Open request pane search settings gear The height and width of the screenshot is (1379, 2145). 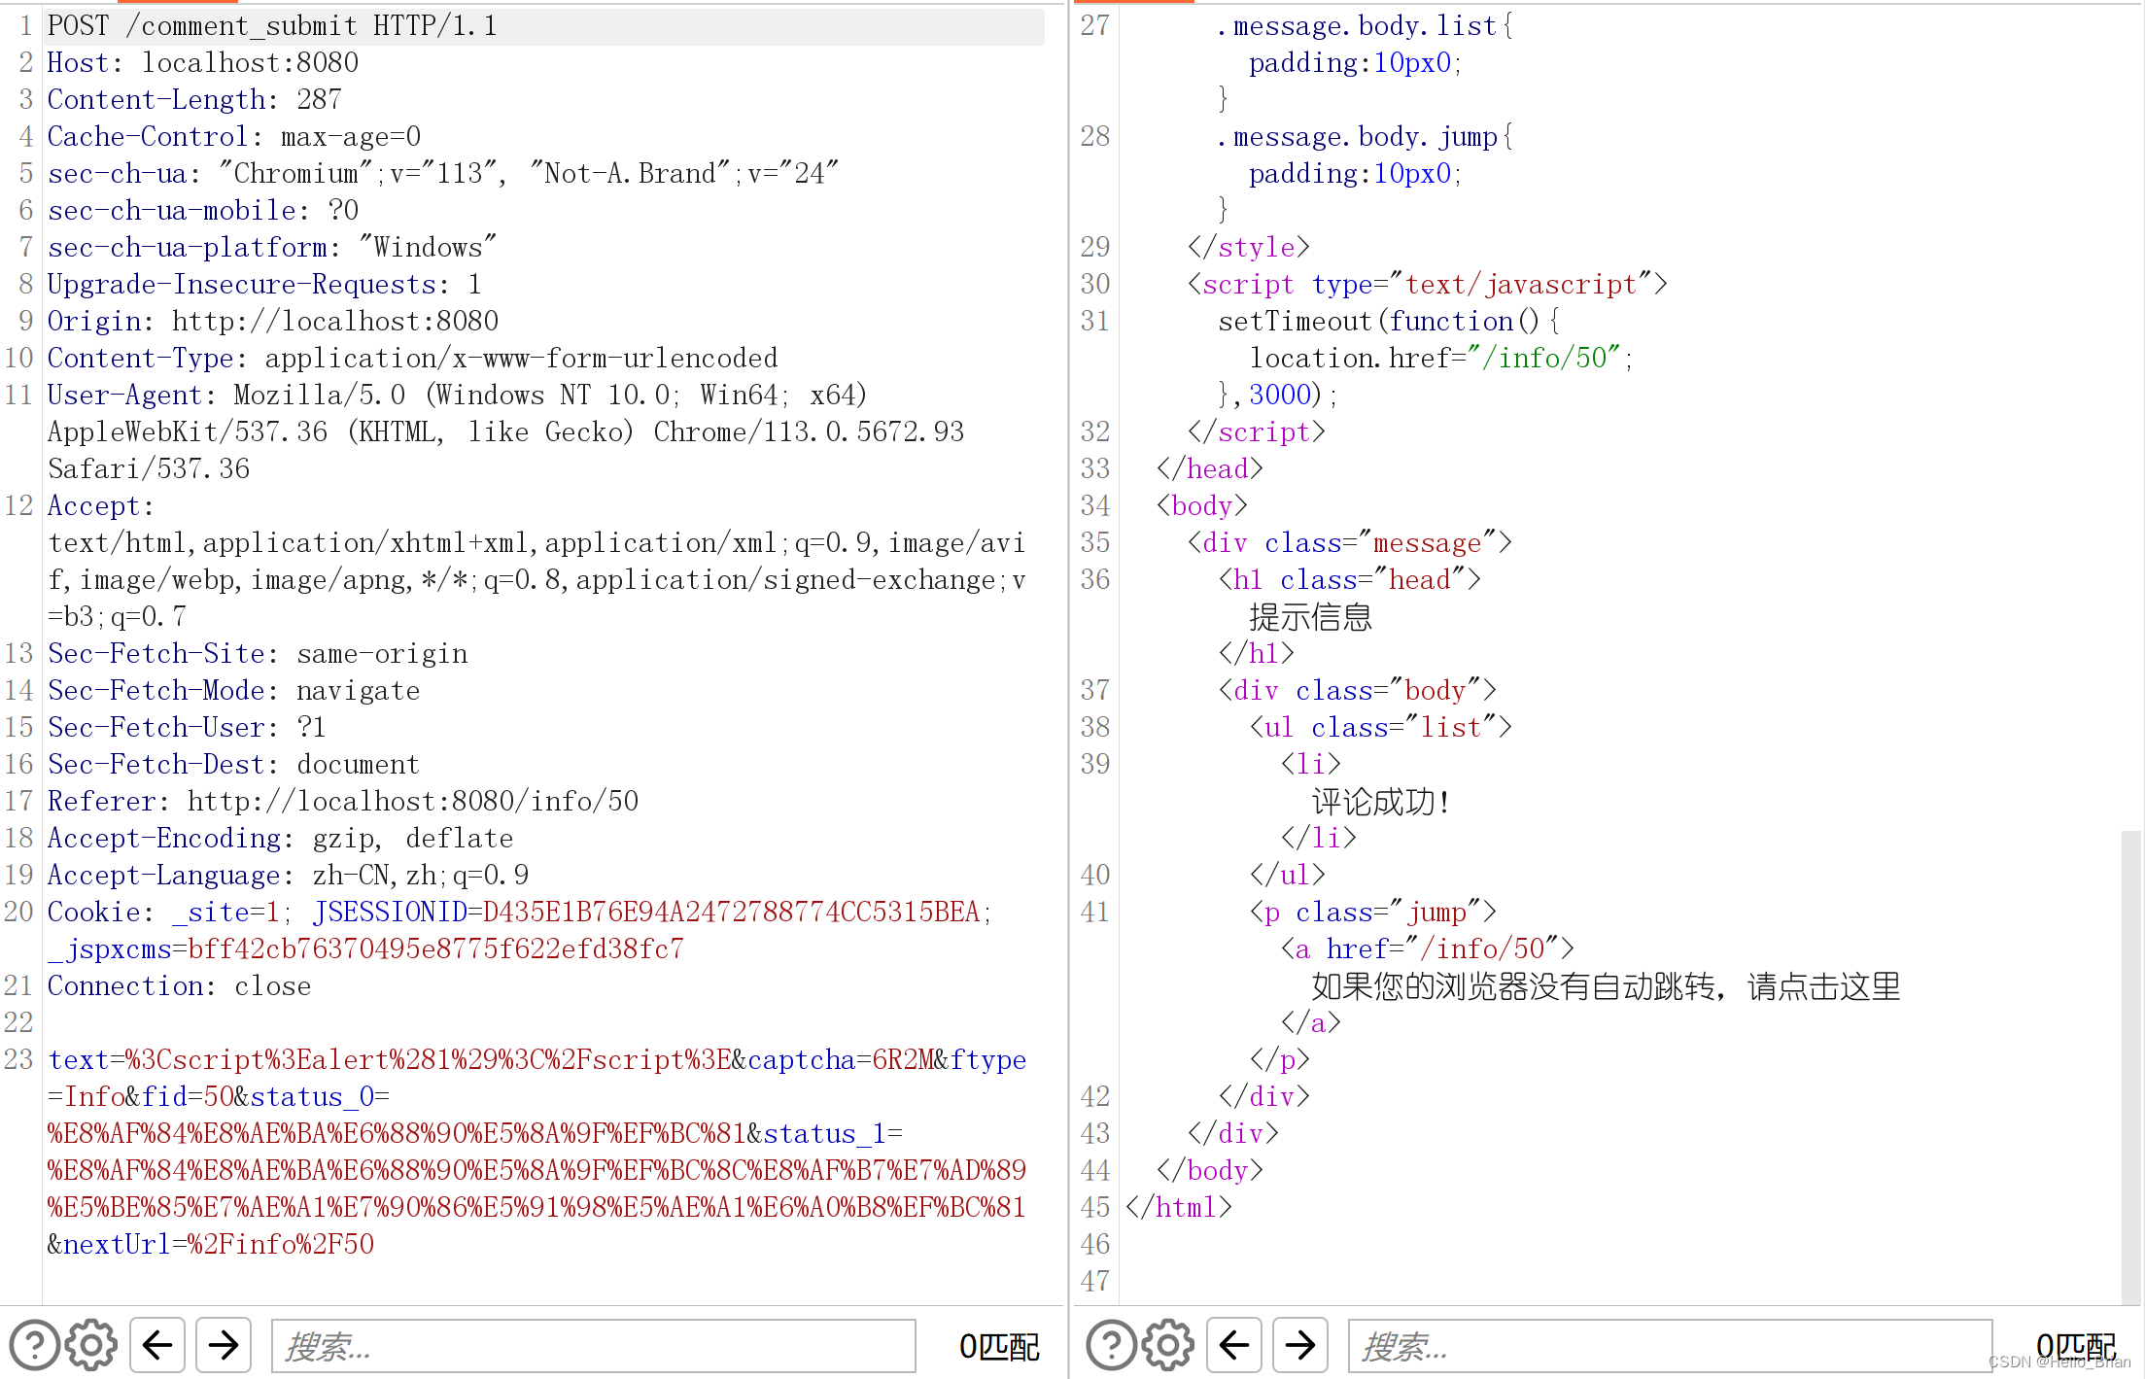click(91, 1346)
